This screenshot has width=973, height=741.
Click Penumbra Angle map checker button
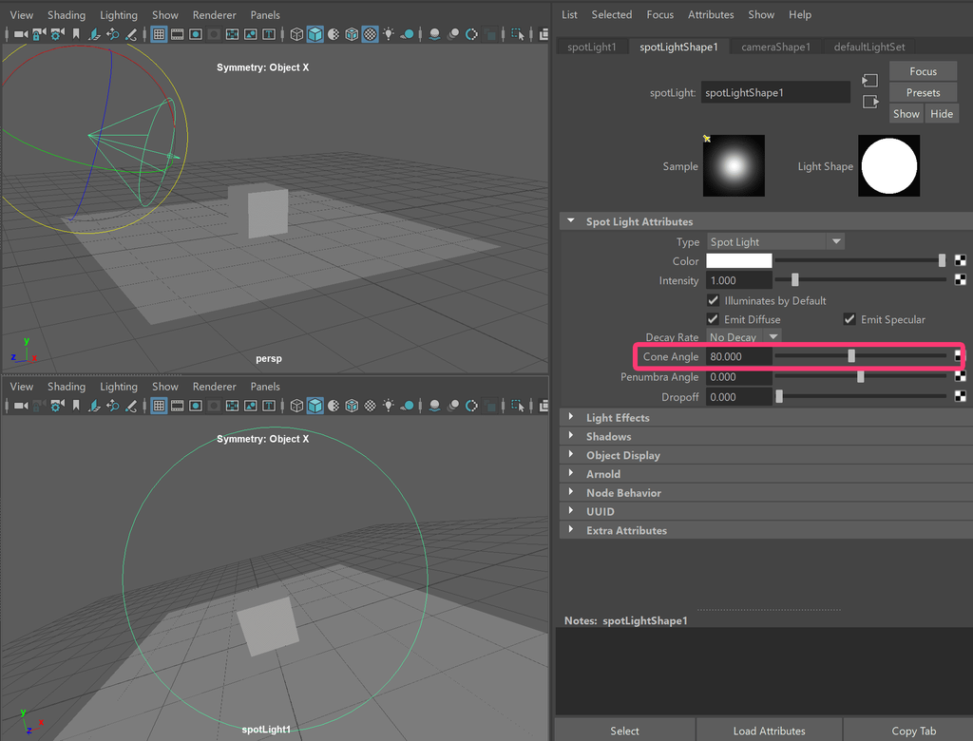(x=960, y=376)
